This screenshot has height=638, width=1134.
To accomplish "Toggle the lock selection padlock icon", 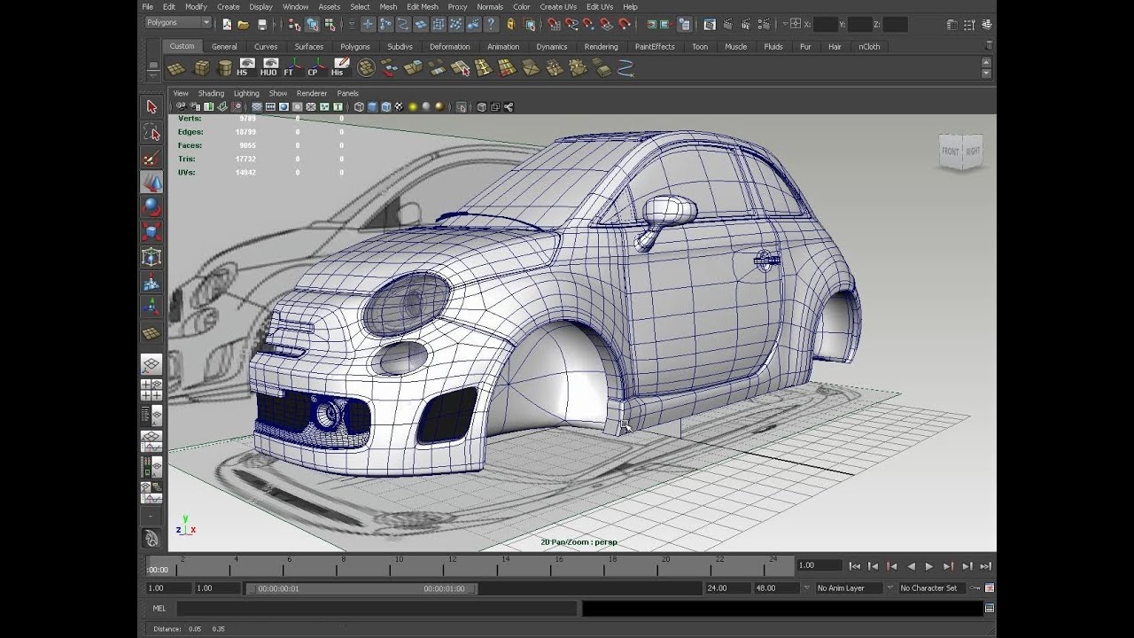I will pos(510,25).
